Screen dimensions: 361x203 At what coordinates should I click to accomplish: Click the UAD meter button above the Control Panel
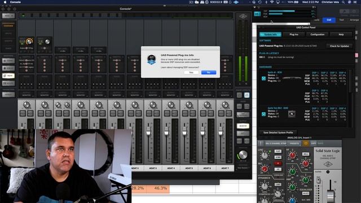click(257, 14)
